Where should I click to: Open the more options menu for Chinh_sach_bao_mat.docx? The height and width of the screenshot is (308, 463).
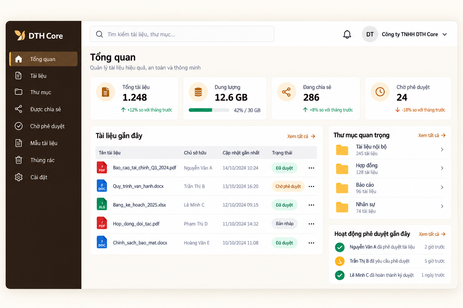tap(311, 243)
